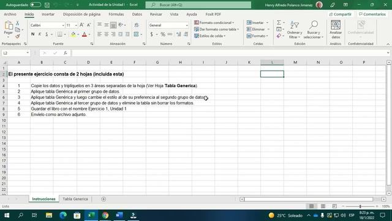Click the Comentarios button
This screenshot has width=392, height=221.
click(x=372, y=14)
